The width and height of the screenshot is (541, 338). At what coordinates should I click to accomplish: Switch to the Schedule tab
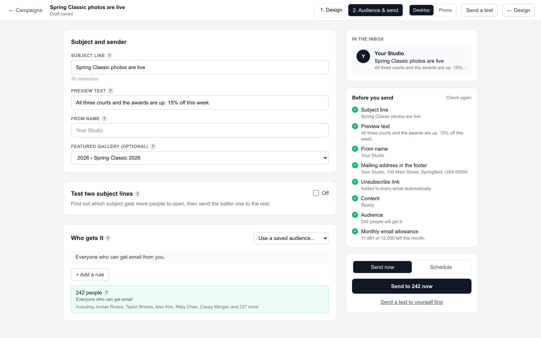[441, 267]
